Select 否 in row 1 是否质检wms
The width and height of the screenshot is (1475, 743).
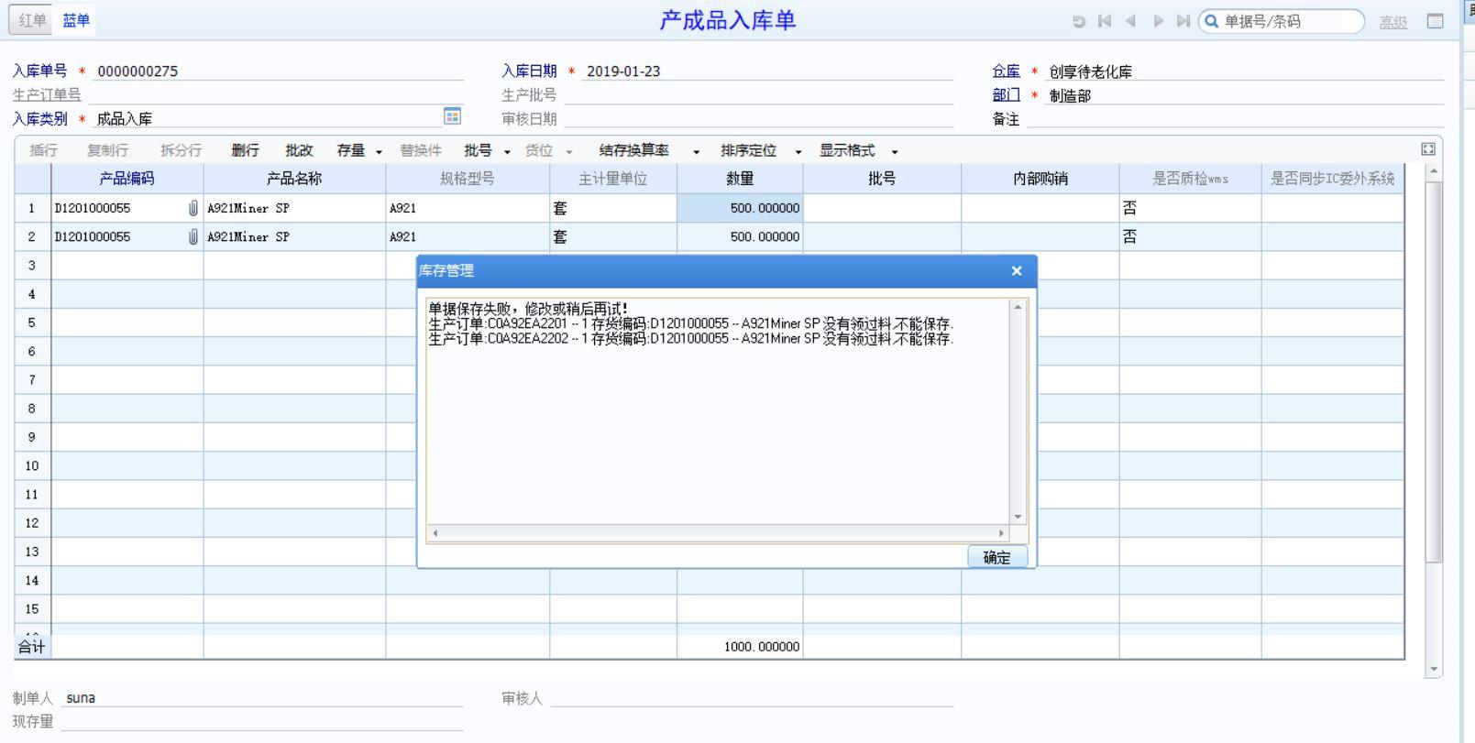coord(1190,208)
